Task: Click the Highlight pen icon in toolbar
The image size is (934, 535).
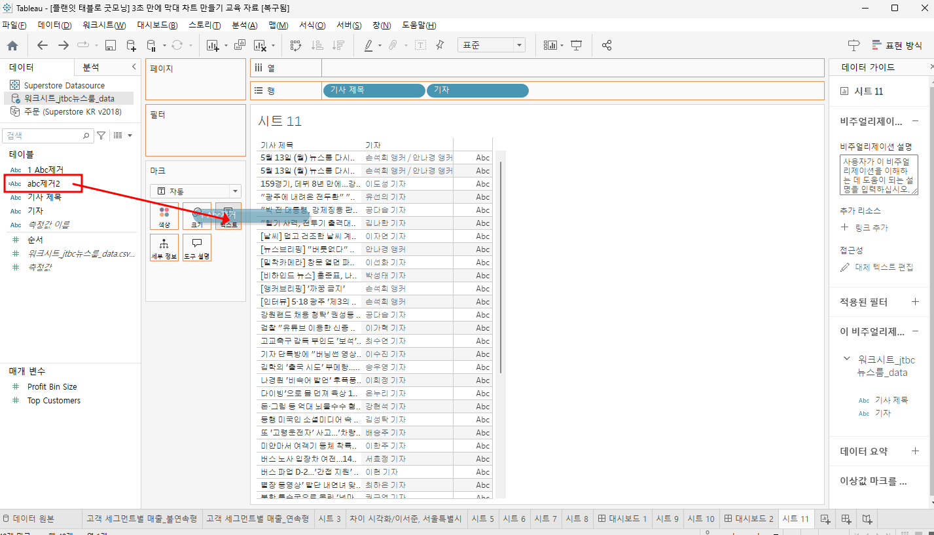Action: tap(368, 45)
